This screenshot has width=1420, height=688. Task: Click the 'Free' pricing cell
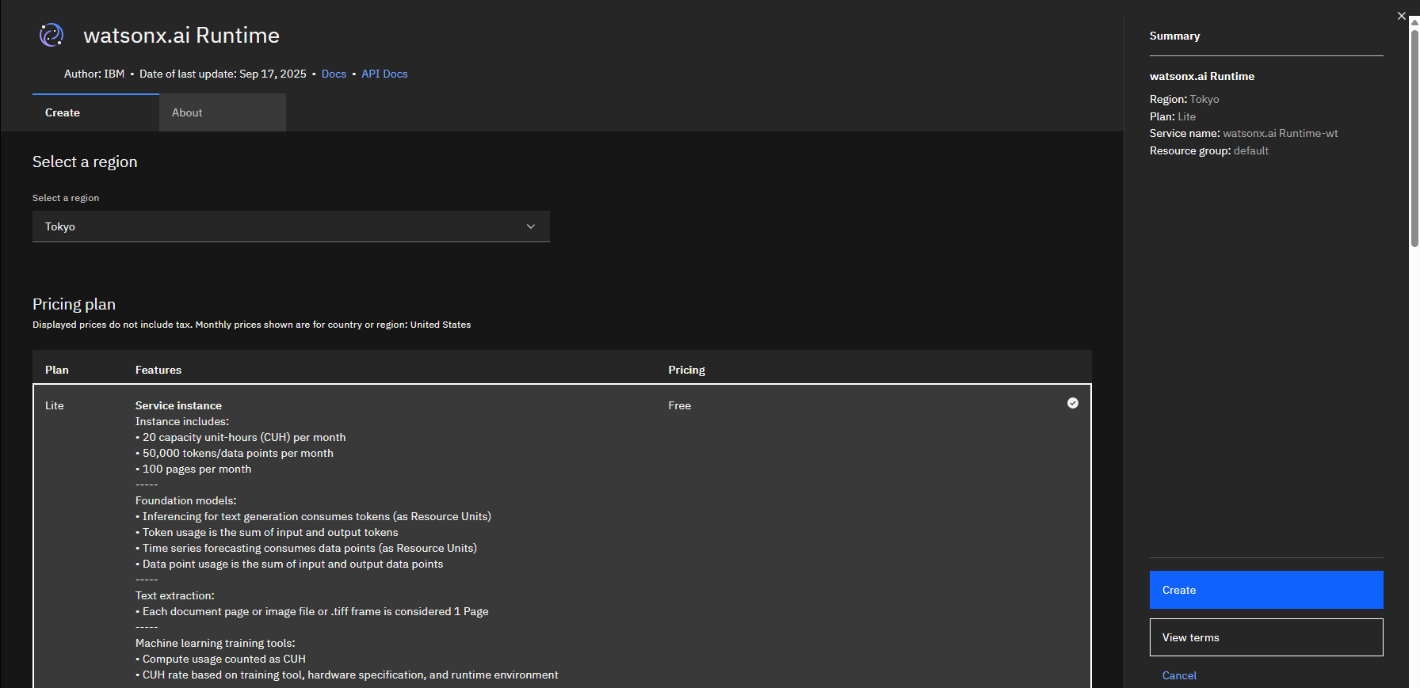[679, 405]
